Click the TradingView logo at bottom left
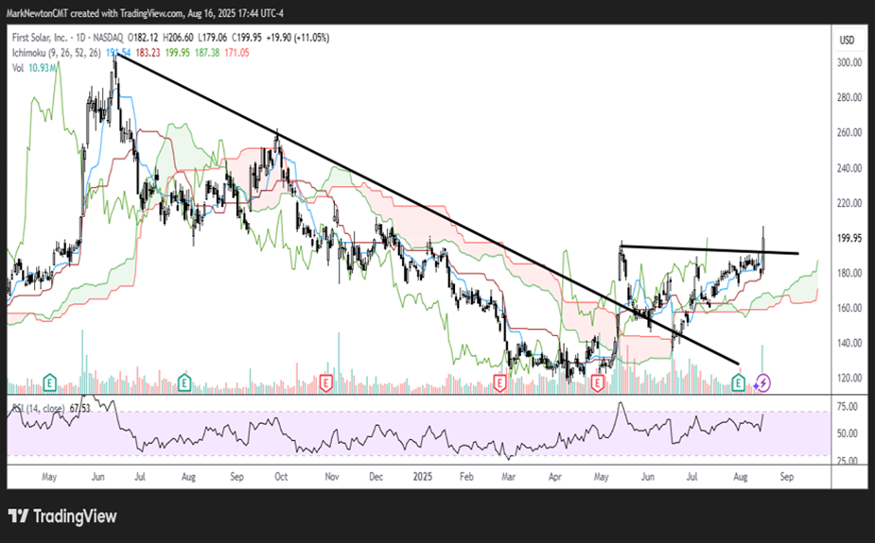875x543 pixels. click(x=61, y=517)
